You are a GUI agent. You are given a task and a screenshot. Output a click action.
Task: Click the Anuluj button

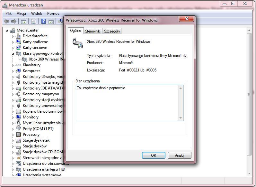click(180, 155)
